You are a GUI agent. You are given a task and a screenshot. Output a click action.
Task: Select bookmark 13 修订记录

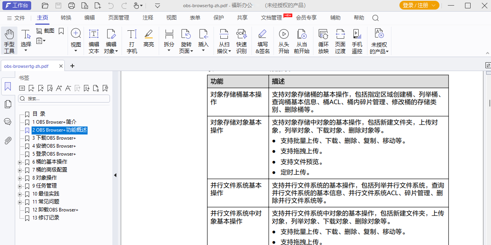46,218
